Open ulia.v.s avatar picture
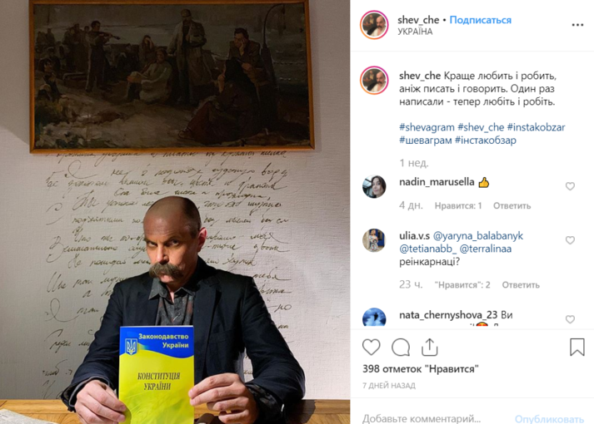 [x=374, y=240]
